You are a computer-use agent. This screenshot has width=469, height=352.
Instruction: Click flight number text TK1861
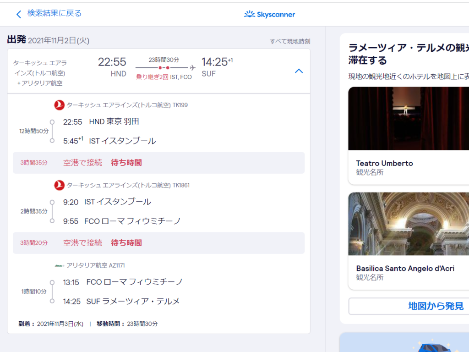tap(181, 185)
